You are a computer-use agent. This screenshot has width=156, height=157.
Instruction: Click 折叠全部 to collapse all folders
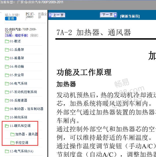42,15
